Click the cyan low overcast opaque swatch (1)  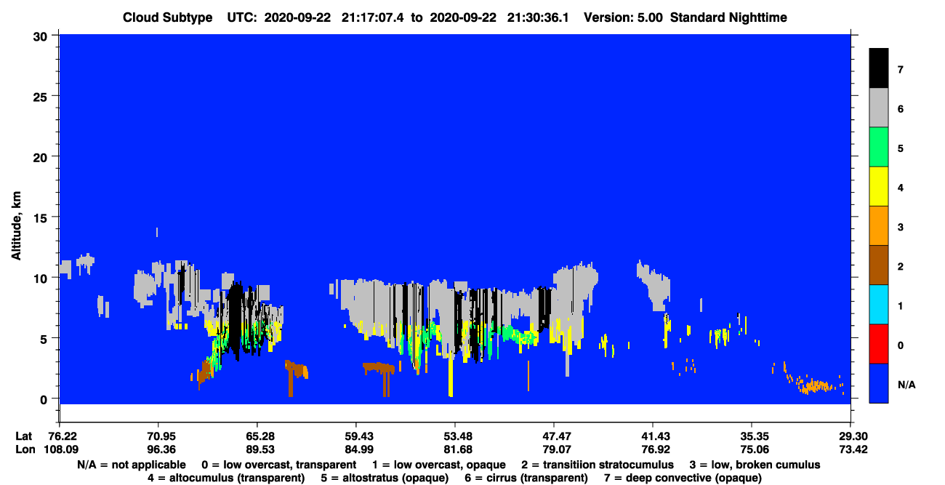click(879, 304)
